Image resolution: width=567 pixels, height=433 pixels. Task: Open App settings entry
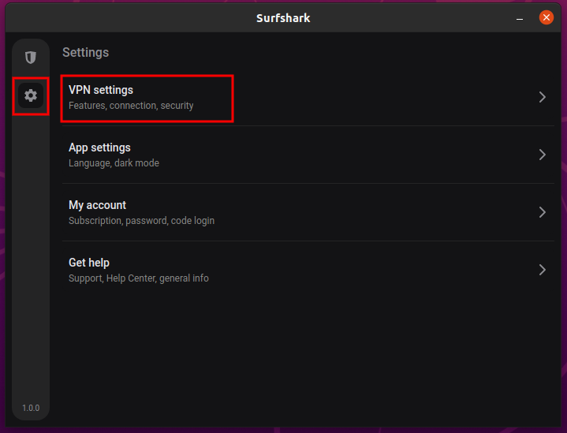coord(308,155)
